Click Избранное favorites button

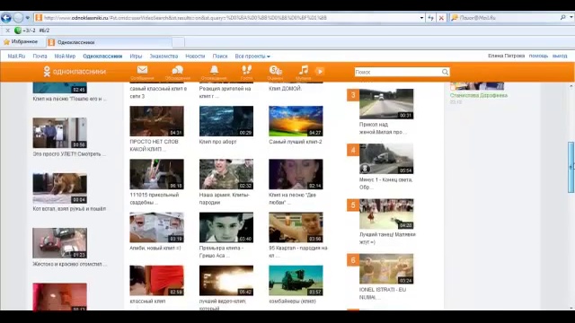tap(21, 42)
